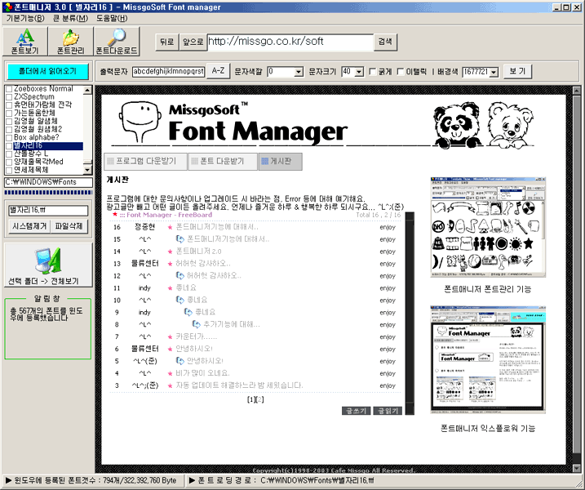The width and height of the screenshot is (585, 490).
Task: Switch to the 프로그램 다운받기 tab
Action: coord(145,162)
